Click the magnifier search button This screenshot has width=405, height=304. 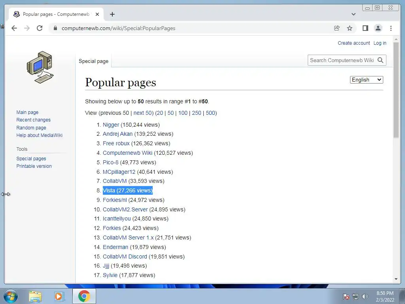coord(380,60)
